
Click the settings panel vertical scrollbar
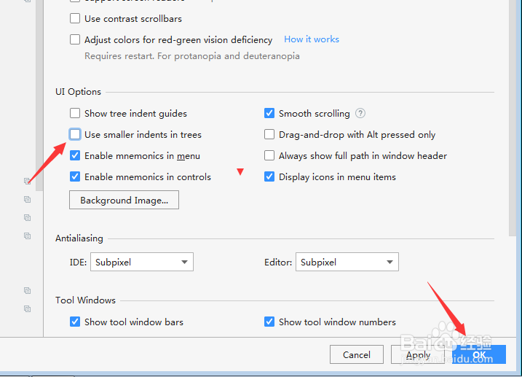coord(513,117)
